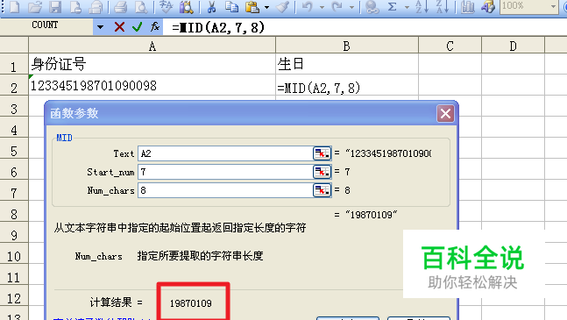
Task: Click the AutoSum sigma icon
Action: tap(393, 6)
